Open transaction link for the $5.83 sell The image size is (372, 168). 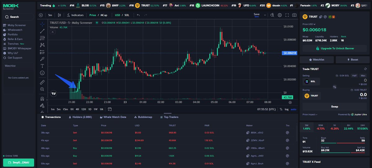point(288,133)
